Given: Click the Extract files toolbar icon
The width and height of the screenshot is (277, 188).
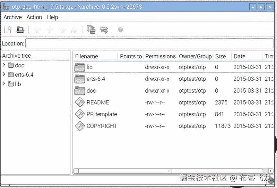Looking at the screenshot, I should pyautogui.click(x=104, y=29).
